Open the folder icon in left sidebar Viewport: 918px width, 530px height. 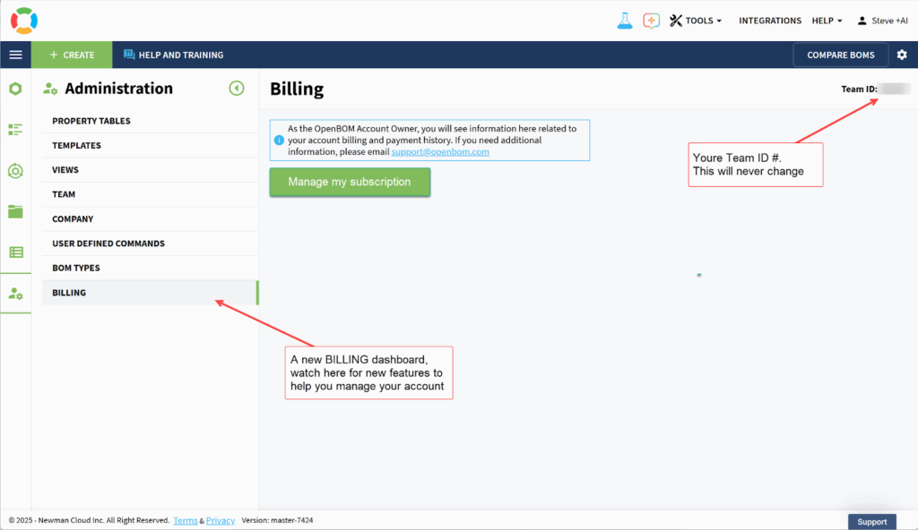15,211
